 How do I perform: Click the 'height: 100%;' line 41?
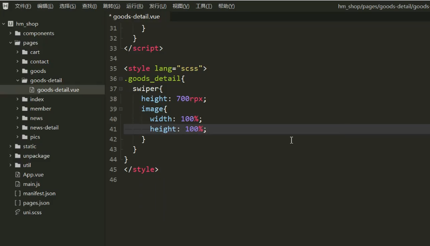coord(178,129)
